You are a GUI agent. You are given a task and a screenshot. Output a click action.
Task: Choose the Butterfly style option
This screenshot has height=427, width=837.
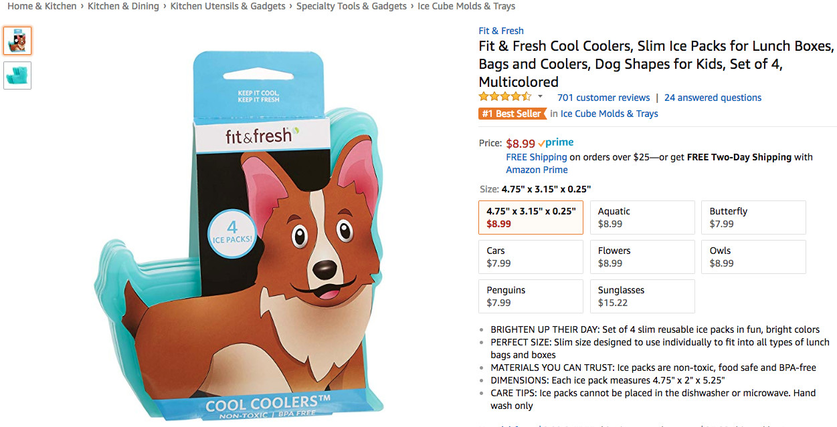(x=753, y=217)
